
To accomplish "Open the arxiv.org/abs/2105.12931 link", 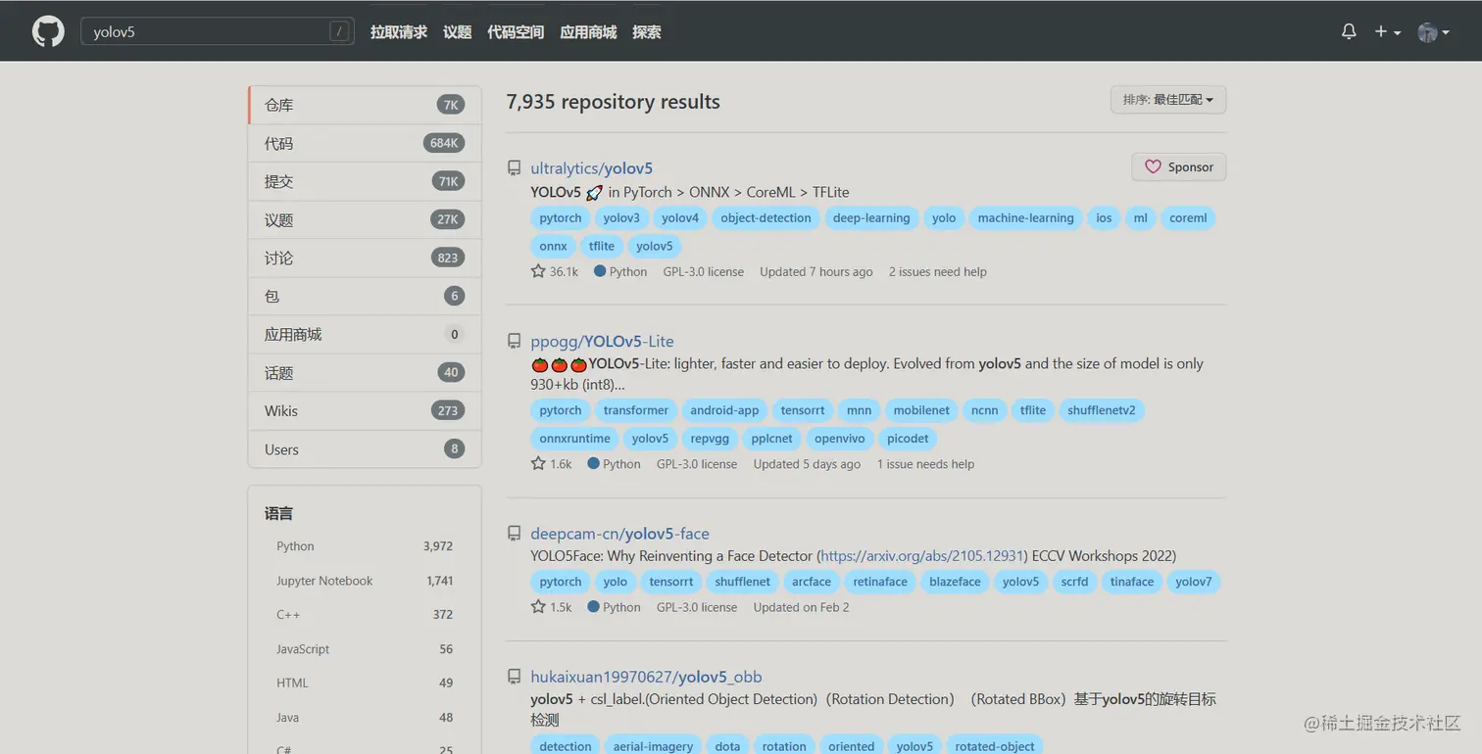I will [x=922, y=556].
